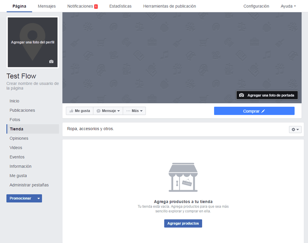This screenshot has width=308, height=243.
Task: Select Tienda in the sidebar
Action: [x=33, y=129]
